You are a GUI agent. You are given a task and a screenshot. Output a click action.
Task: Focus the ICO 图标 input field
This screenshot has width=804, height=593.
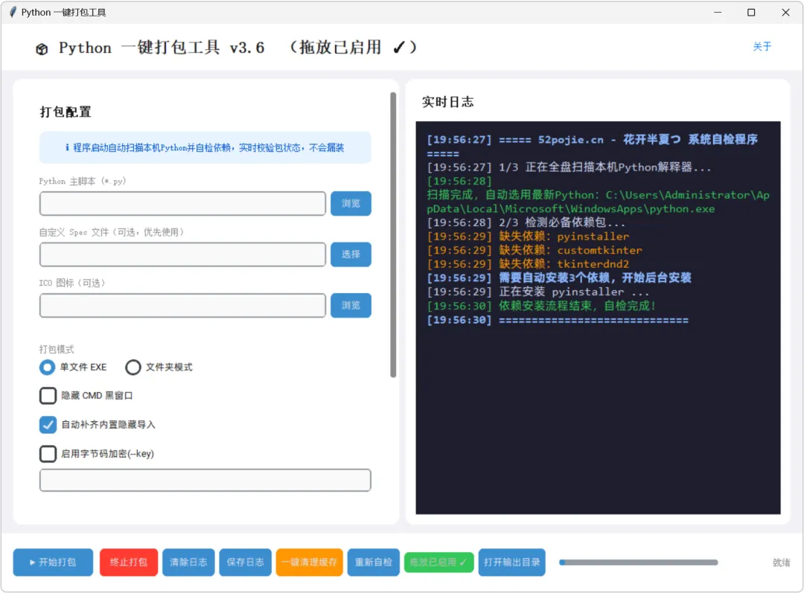[x=182, y=306]
